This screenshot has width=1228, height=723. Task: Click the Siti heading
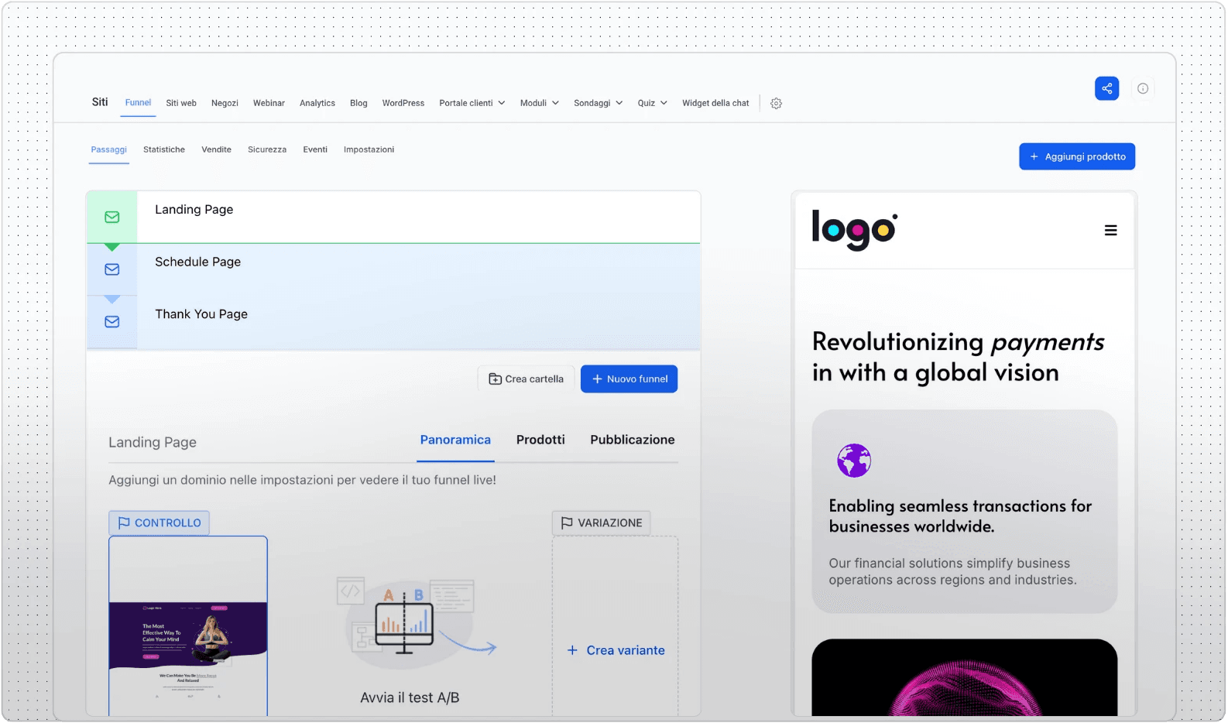[100, 102]
